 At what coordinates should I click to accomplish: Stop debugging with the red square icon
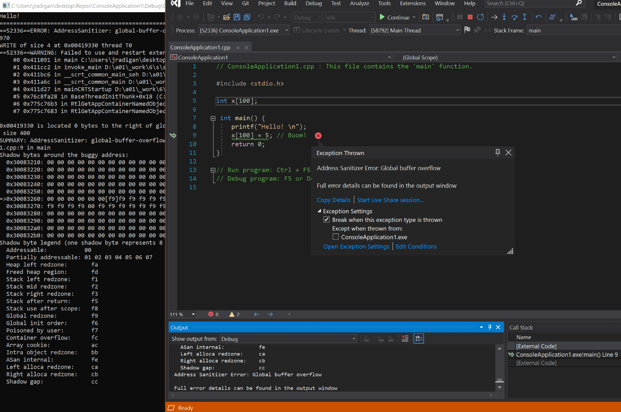click(x=470, y=17)
